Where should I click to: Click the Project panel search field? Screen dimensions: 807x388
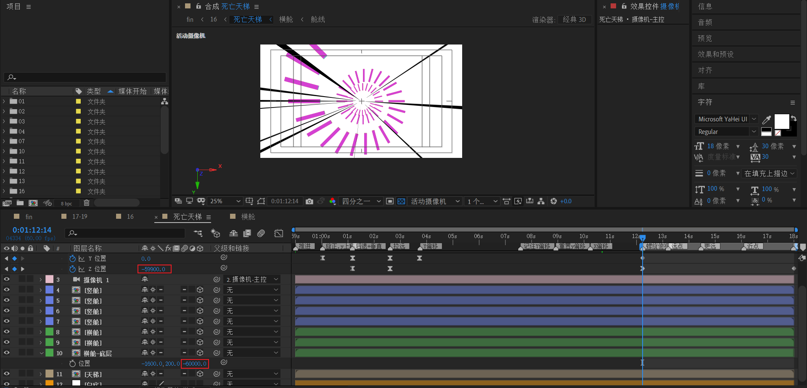point(85,77)
